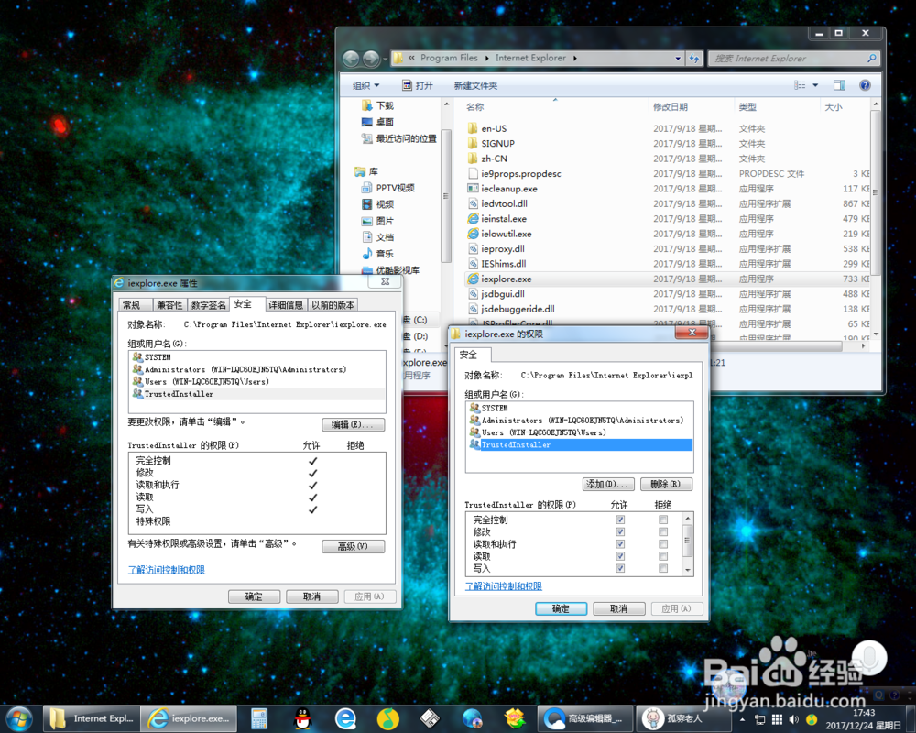Click the volume speaker tray icon

(793, 719)
